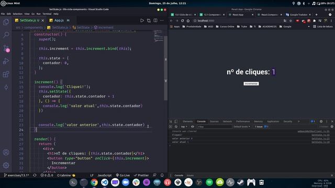This screenshot has width=335, height=188.
Task: Open the 1 Issue link in console
Action: (x=261, y=126)
